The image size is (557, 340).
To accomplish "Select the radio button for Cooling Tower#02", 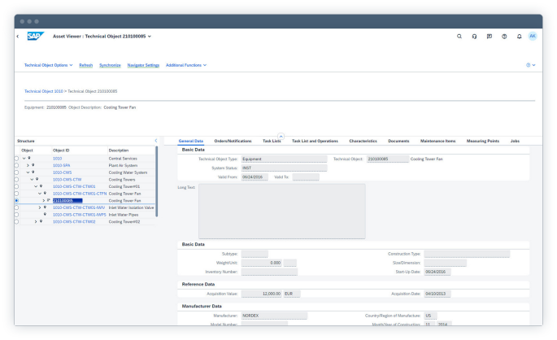I will tap(18, 221).
